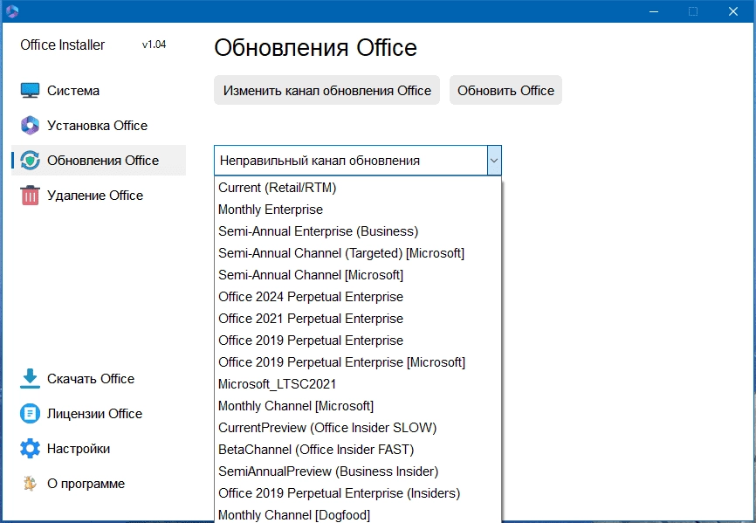Pick SemiAnnualPreview (Business Insider)
The width and height of the screenshot is (756, 523).
pos(358,471)
